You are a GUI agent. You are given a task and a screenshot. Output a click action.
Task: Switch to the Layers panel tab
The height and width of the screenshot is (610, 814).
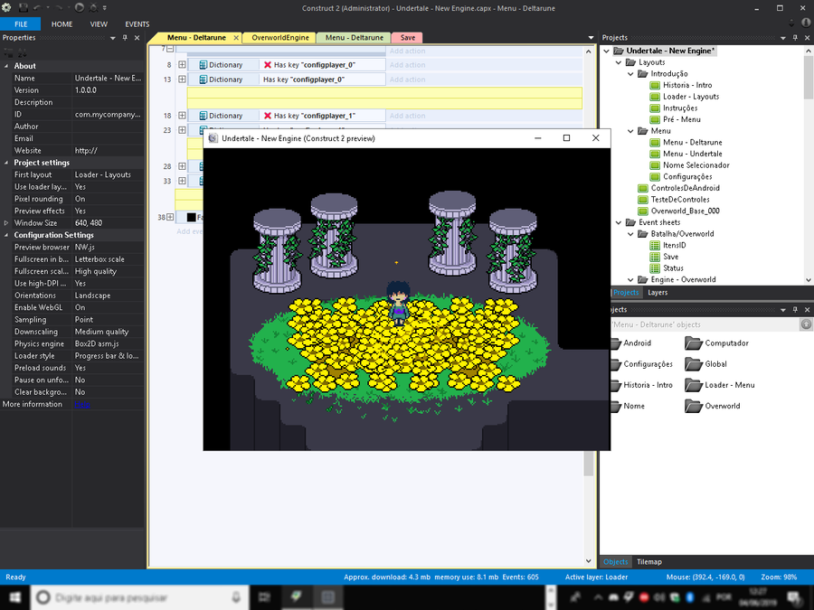point(658,293)
